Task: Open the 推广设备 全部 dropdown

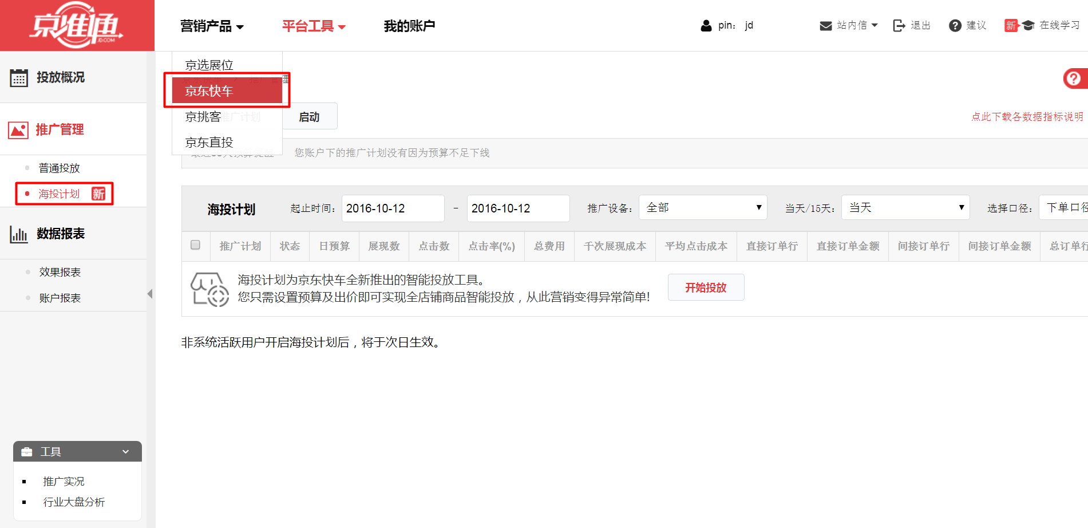Action: [703, 207]
